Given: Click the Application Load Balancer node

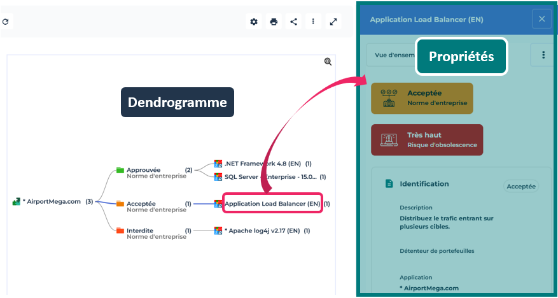Looking at the screenshot, I should point(272,204).
